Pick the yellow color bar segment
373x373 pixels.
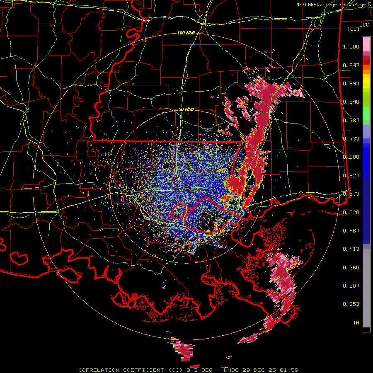pos(366,82)
